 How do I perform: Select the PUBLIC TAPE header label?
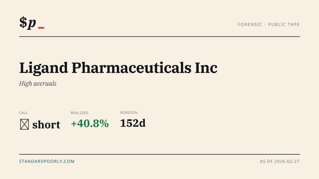284,25
